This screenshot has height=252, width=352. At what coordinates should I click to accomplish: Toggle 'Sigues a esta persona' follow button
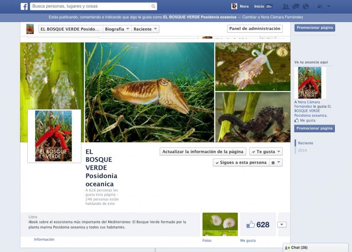pyautogui.click(x=241, y=163)
